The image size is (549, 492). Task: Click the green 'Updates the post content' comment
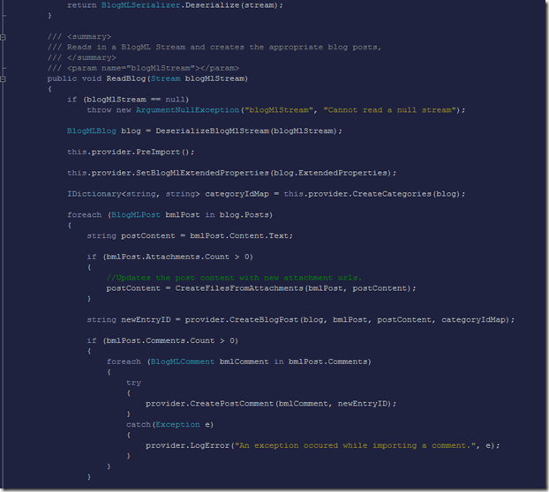coord(234,278)
